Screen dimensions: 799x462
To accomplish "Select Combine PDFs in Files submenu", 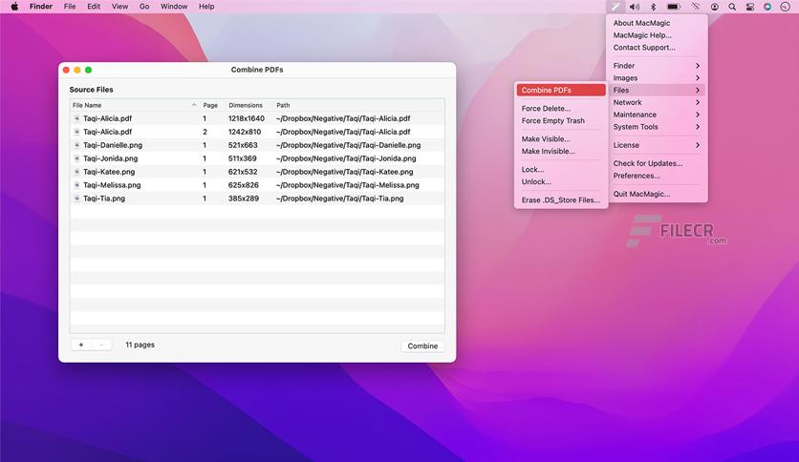I will 561,90.
